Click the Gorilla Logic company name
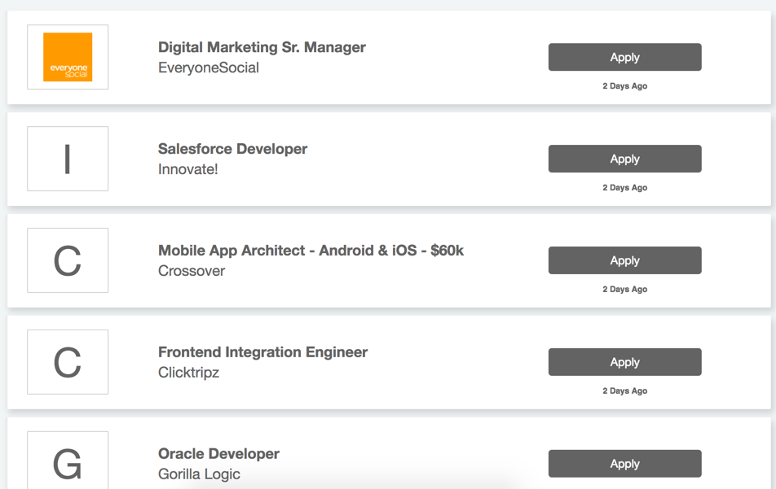The width and height of the screenshot is (776, 489). (200, 474)
